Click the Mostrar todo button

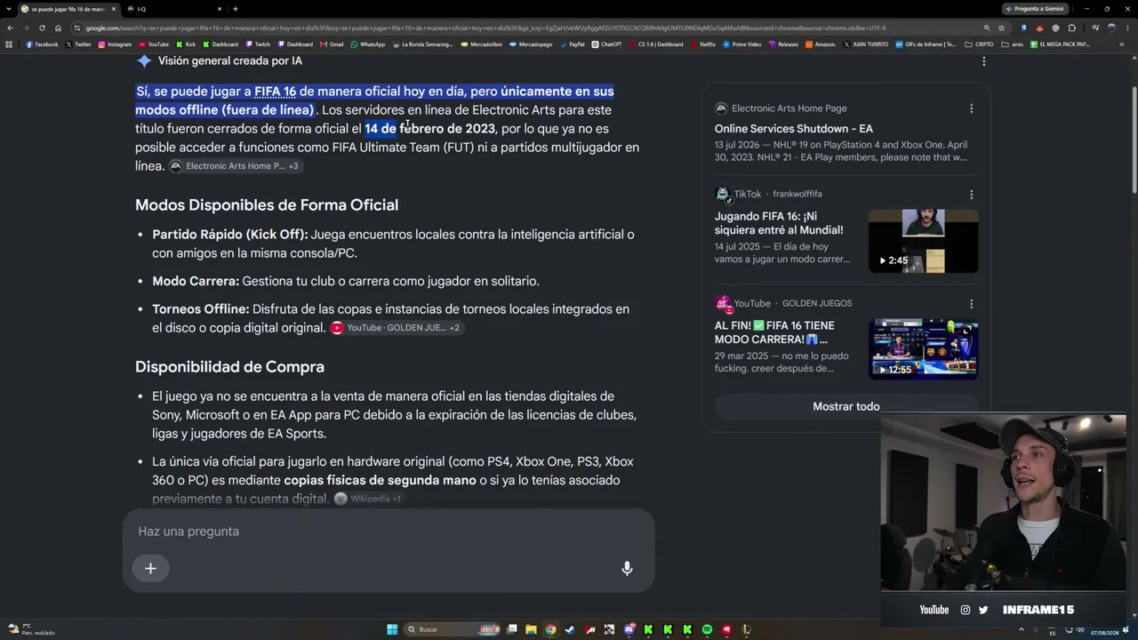(x=846, y=406)
